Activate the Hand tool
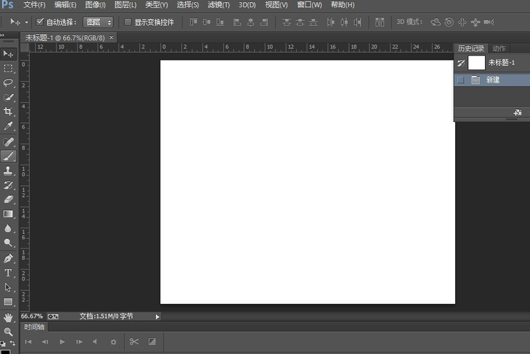This screenshot has width=530, height=354. coord(8,317)
